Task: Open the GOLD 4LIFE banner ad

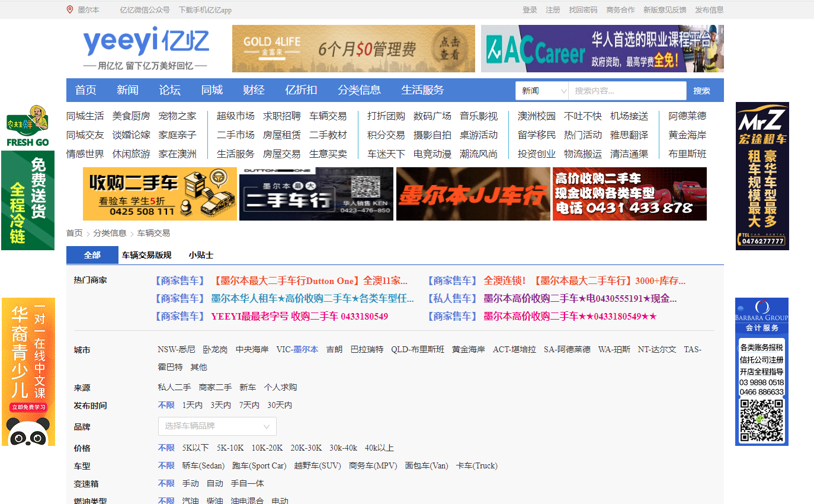Action: [353, 49]
